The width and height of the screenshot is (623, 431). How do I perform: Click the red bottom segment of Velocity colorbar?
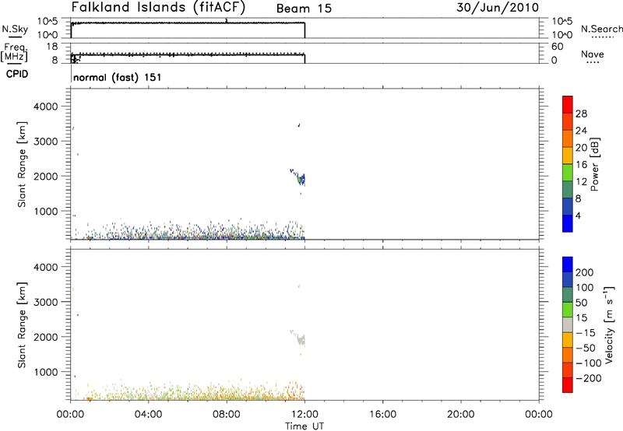(568, 385)
